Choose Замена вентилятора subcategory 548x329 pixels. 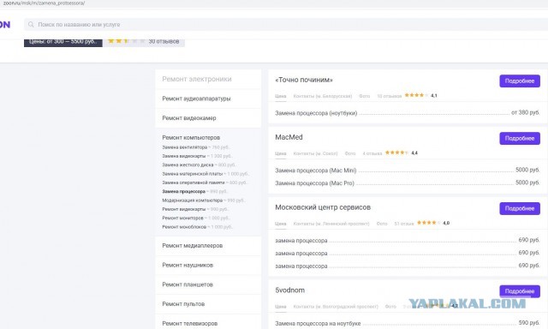pyautogui.click(x=185, y=147)
